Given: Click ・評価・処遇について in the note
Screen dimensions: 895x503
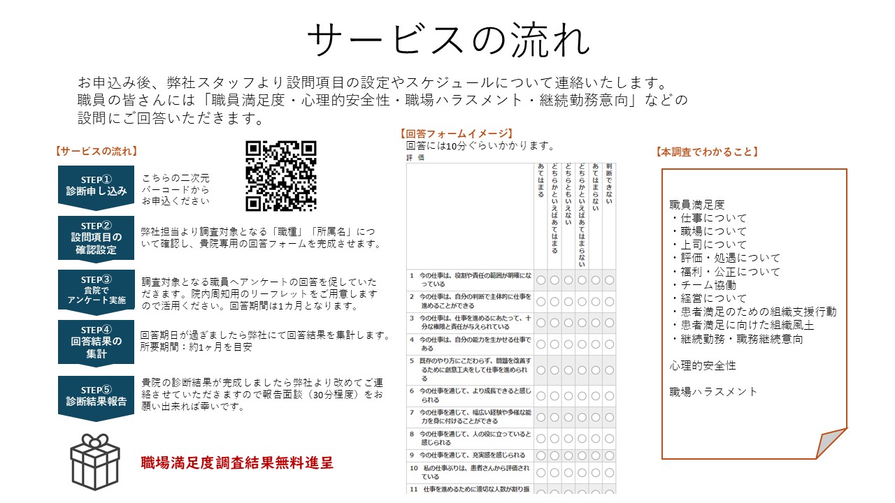Looking at the screenshot, I should point(725,258).
